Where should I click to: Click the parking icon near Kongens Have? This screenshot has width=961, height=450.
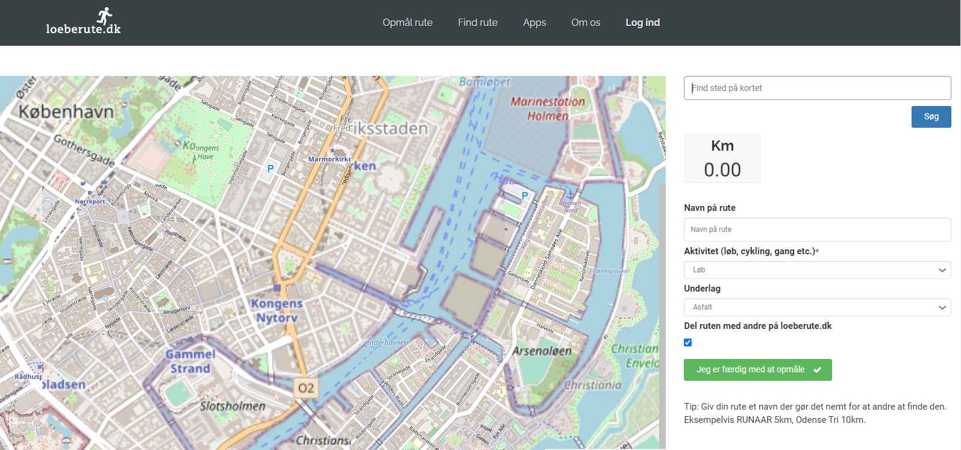(271, 169)
